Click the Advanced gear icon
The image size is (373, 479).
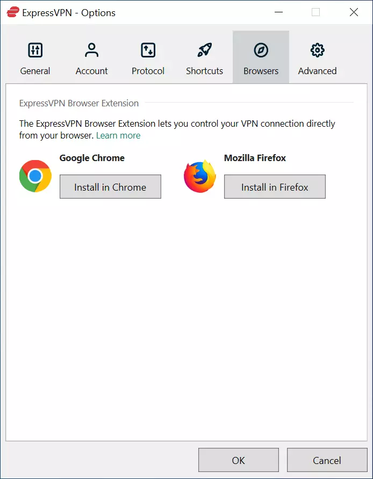click(x=317, y=50)
